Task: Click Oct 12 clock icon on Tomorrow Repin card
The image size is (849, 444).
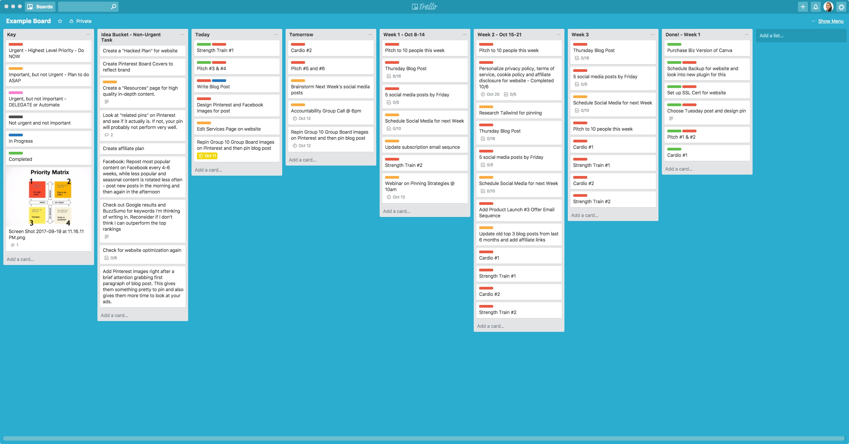Action: click(x=295, y=146)
